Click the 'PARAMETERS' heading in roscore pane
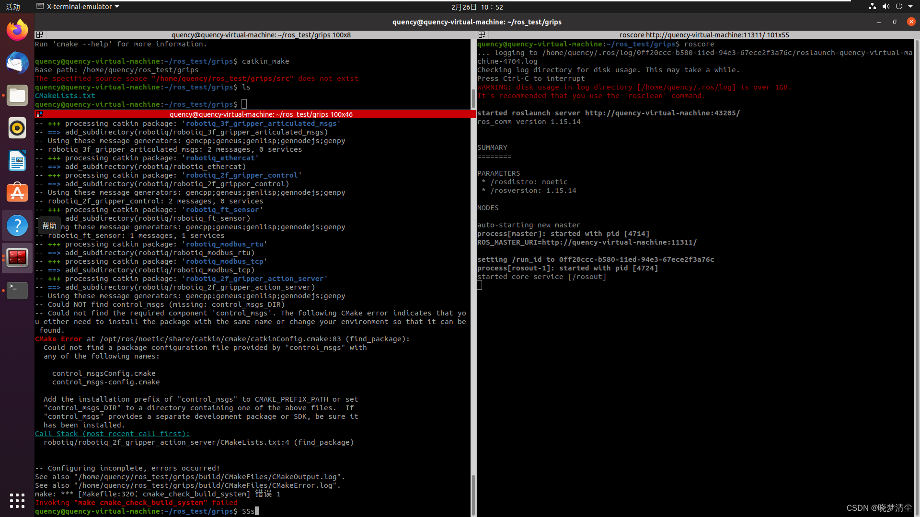This screenshot has width=920, height=517. point(499,173)
